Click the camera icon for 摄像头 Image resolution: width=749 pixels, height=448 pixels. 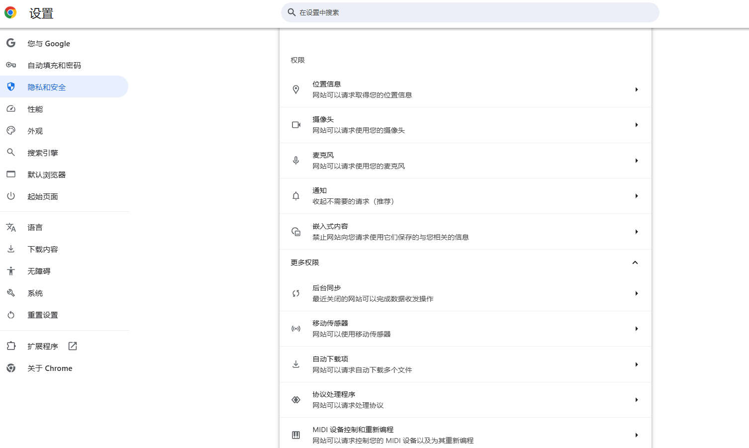click(296, 125)
